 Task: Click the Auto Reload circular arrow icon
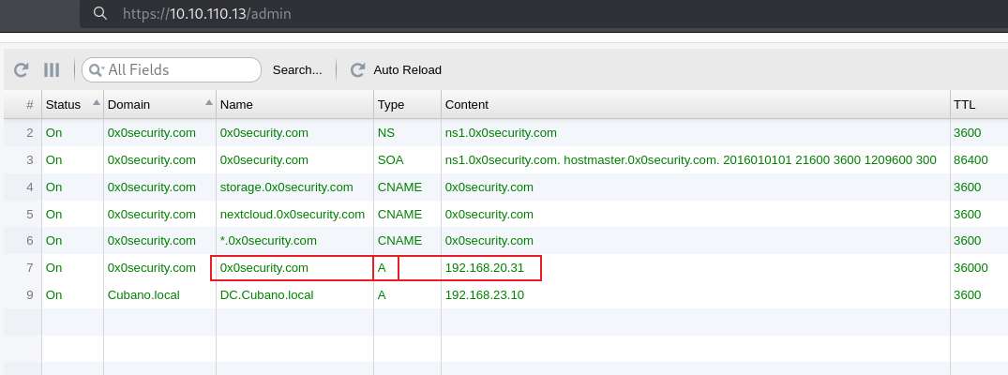(357, 69)
